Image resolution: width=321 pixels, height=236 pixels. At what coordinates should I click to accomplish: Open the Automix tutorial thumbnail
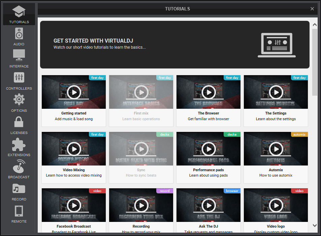pyautogui.click(x=276, y=149)
